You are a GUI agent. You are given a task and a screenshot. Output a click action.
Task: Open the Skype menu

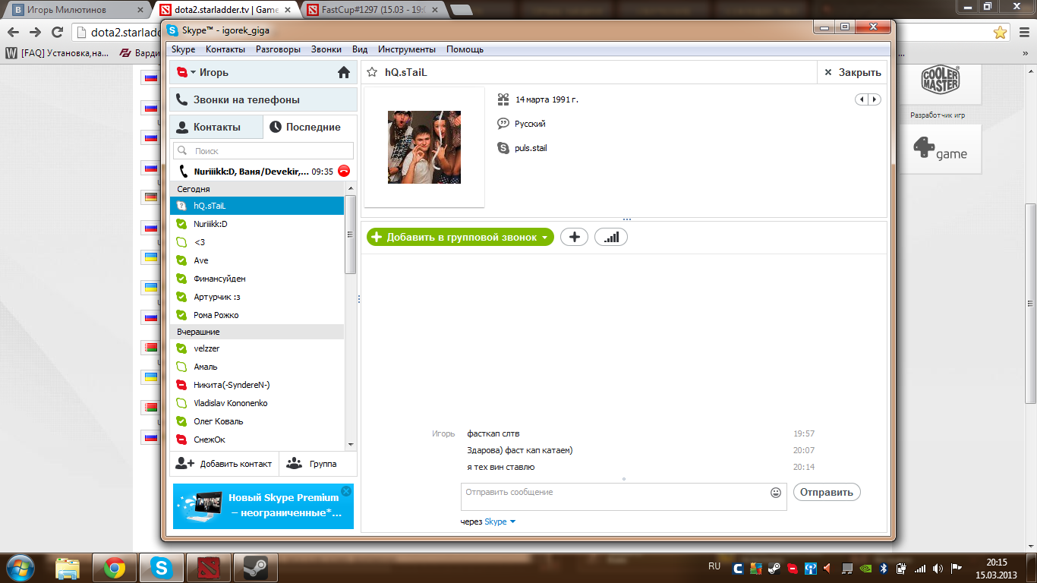pyautogui.click(x=183, y=49)
